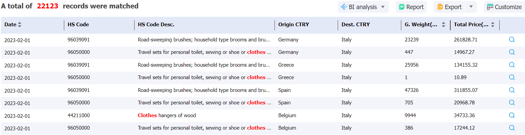Open magnifier for Belgium travel sets row
Image resolution: width=525 pixels, height=135 pixels.
pyautogui.click(x=512, y=128)
